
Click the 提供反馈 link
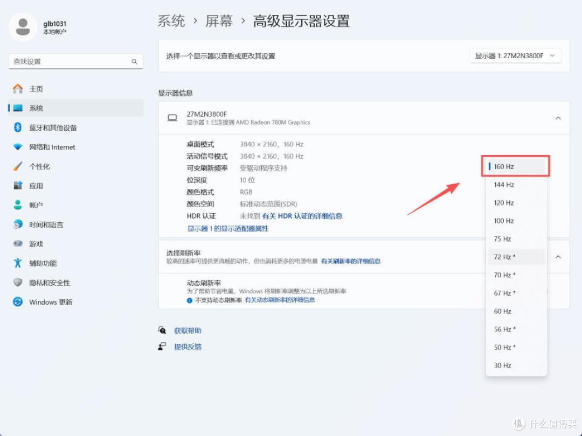tap(188, 347)
